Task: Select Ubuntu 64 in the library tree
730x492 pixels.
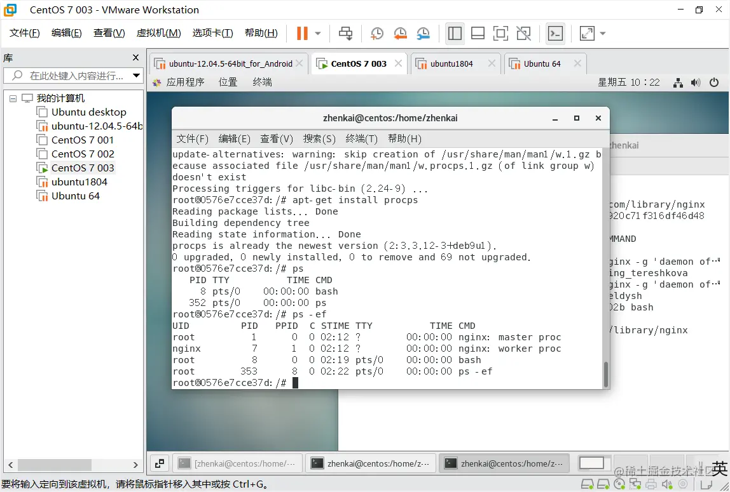Action: pos(69,196)
